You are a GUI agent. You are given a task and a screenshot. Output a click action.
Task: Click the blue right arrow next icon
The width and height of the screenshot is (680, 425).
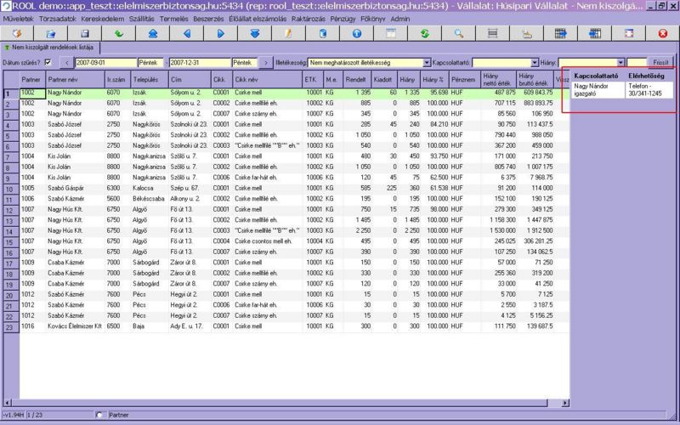(x=220, y=33)
